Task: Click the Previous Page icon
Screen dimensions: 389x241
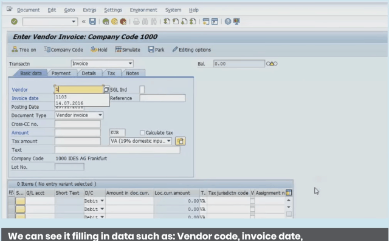Action: (176, 21)
